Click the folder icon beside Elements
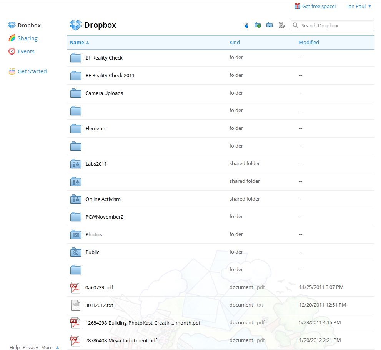381x350 pixels. (76, 128)
